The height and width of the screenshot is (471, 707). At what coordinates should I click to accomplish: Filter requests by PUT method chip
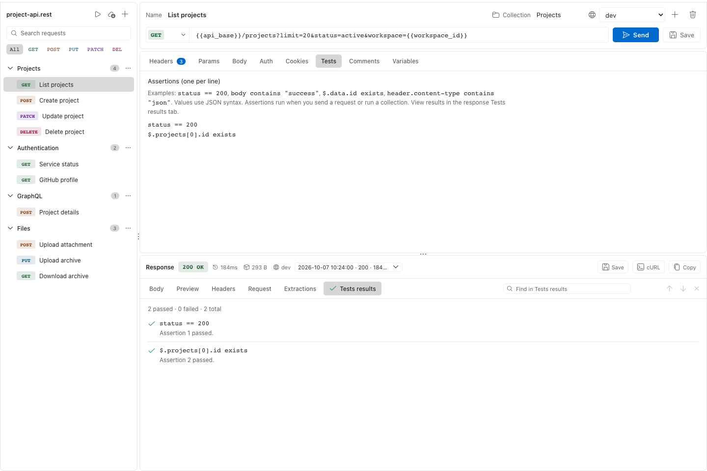[x=74, y=49]
